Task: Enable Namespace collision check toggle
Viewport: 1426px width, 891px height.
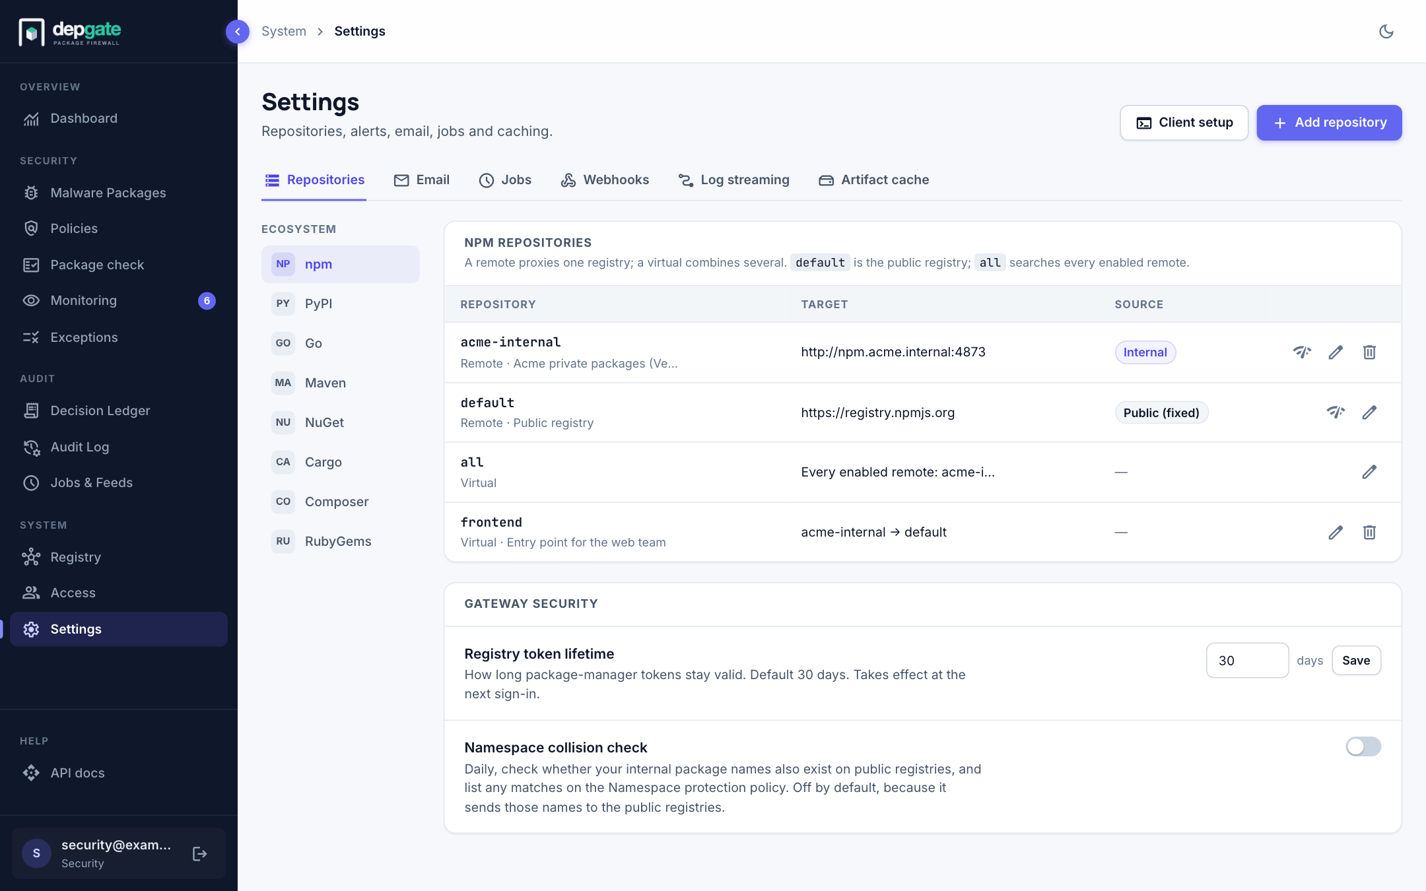Action: (x=1363, y=746)
